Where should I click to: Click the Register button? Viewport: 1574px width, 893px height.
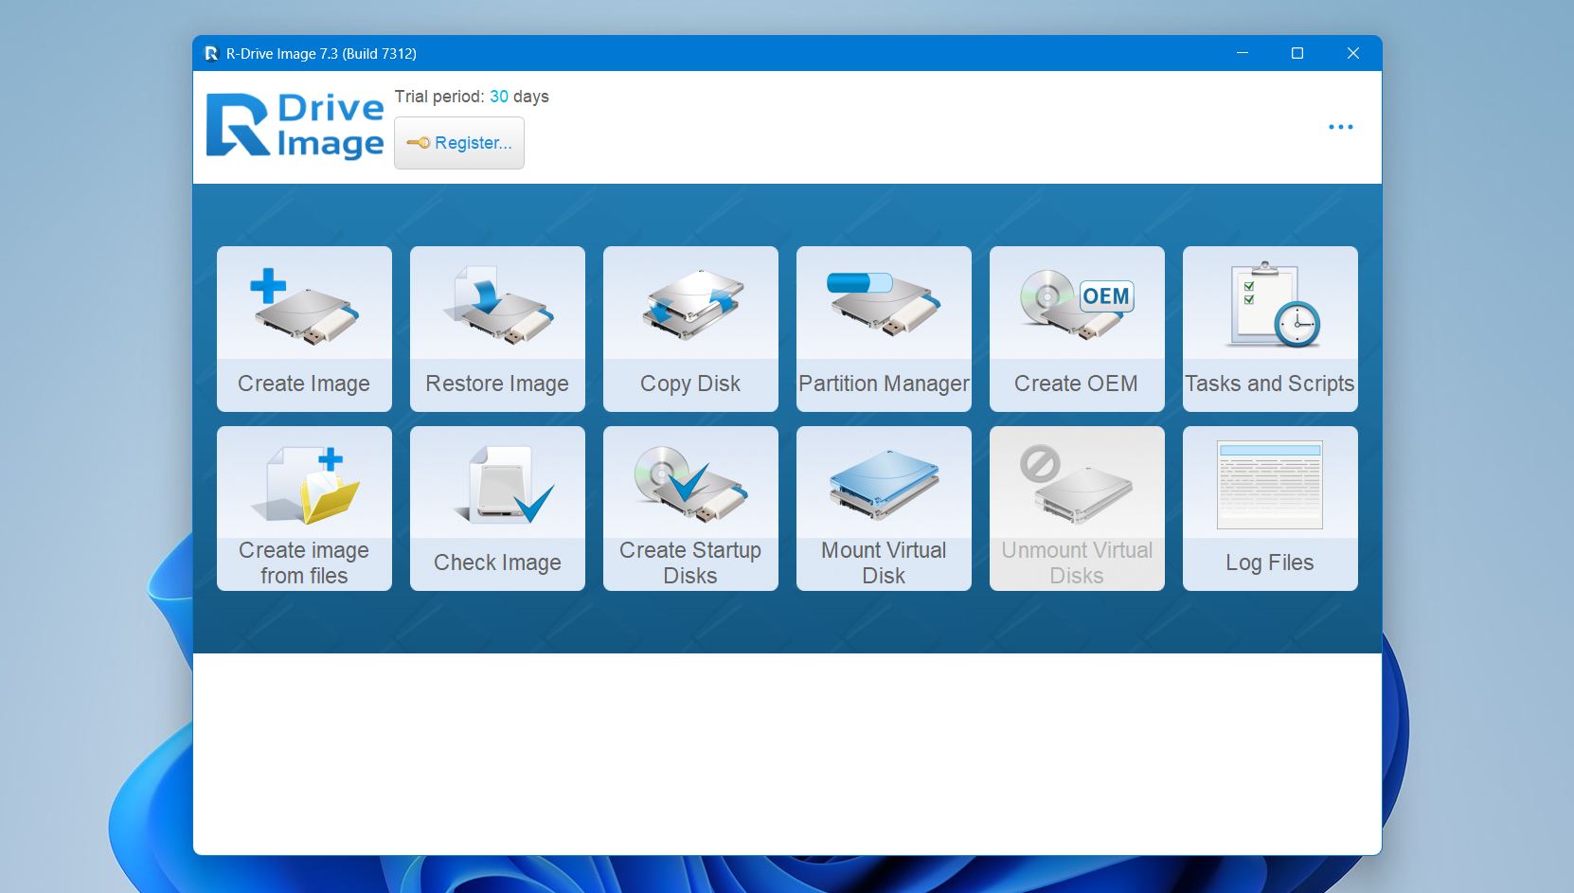(459, 142)
